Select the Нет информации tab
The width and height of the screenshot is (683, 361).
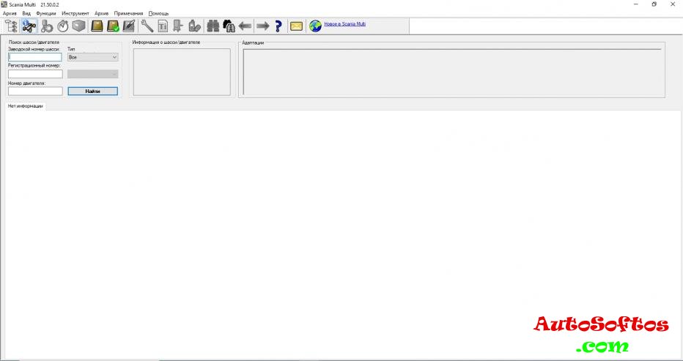pyautogui.click(x=26, y=106)
